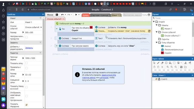Screen dimensions: 194x109
Task: Toggle the Слой 0 lock icon
Action: tap(159, 79)
